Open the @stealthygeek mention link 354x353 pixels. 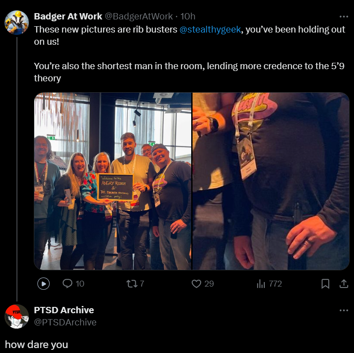tap(210, 29)
